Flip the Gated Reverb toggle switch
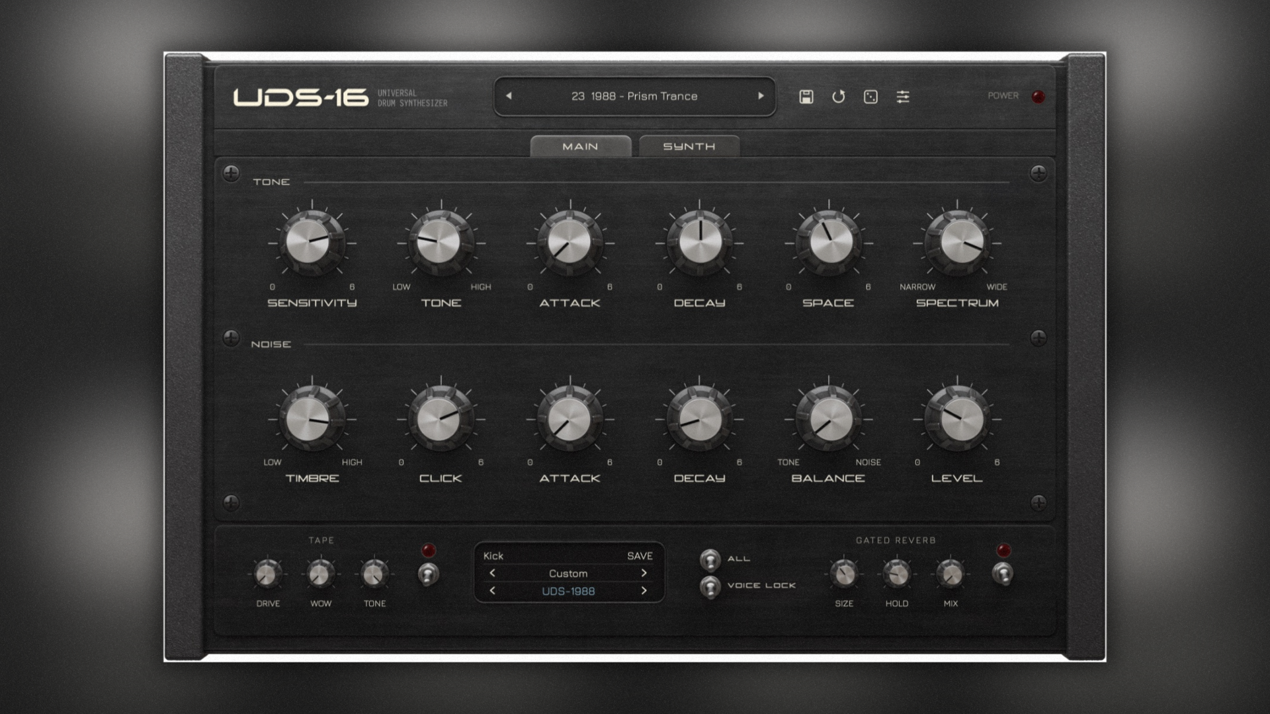 [x=1003, y=574]
